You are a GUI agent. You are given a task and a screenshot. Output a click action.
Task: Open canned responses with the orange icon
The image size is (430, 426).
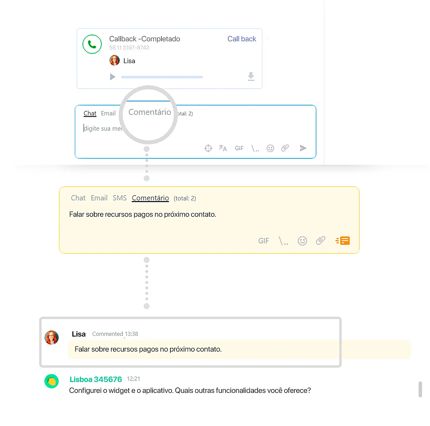tap(343, 241)
